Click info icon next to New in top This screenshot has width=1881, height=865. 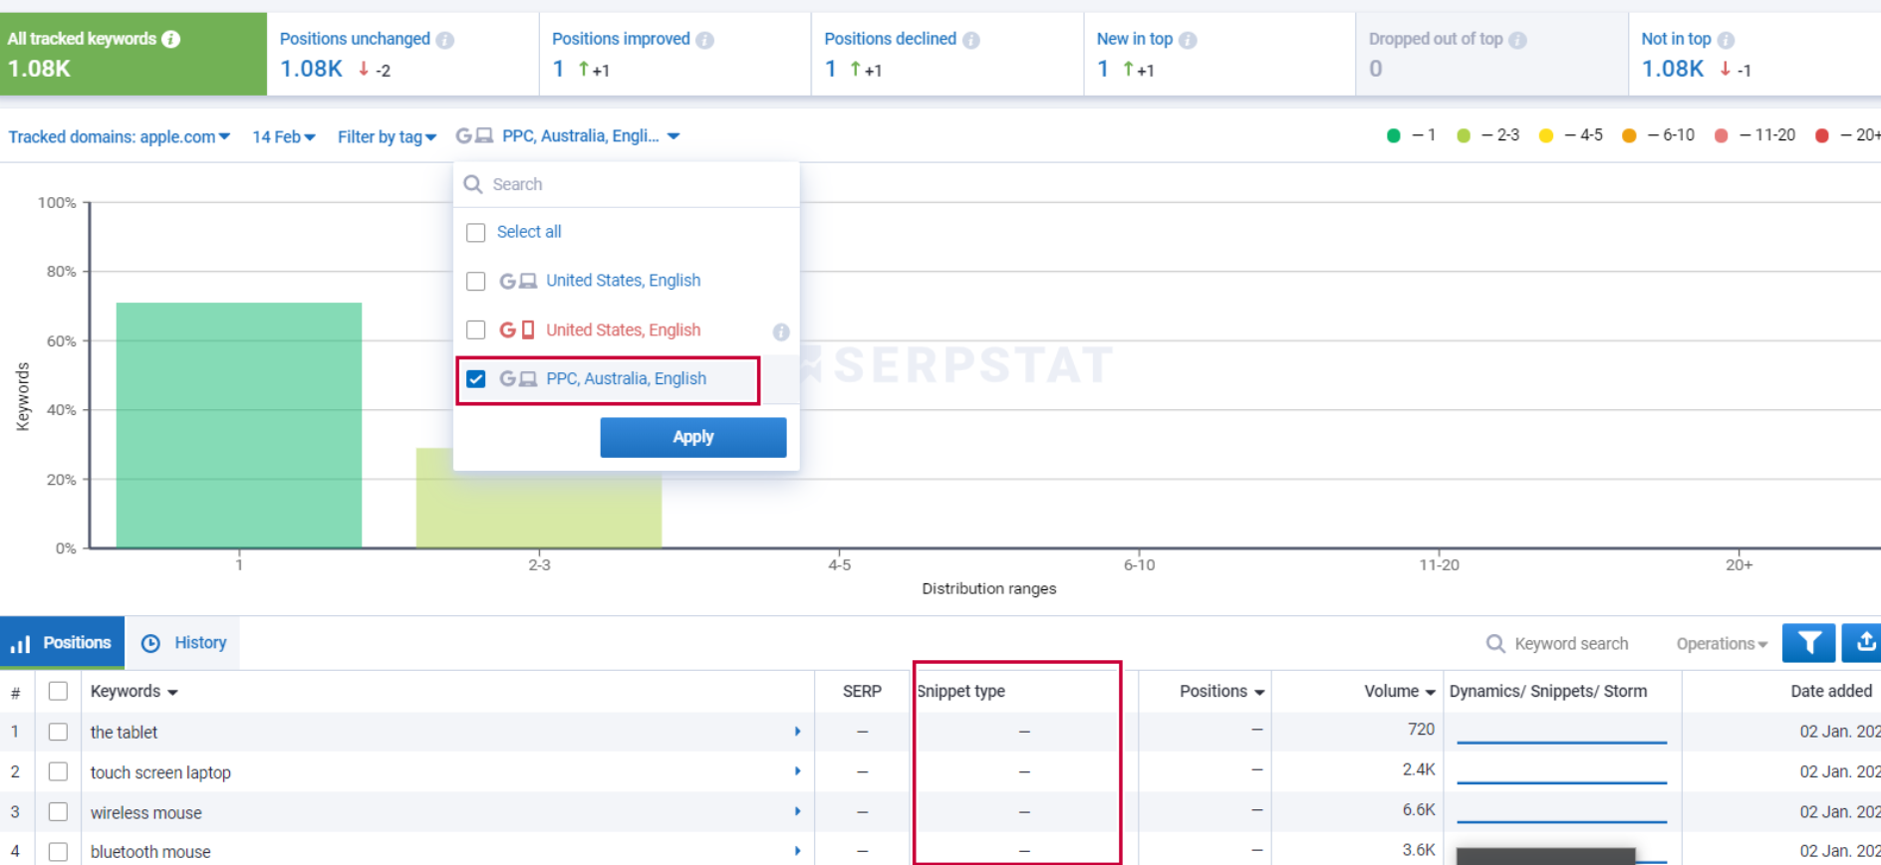pyautogui.click(x=1188, y=40)
